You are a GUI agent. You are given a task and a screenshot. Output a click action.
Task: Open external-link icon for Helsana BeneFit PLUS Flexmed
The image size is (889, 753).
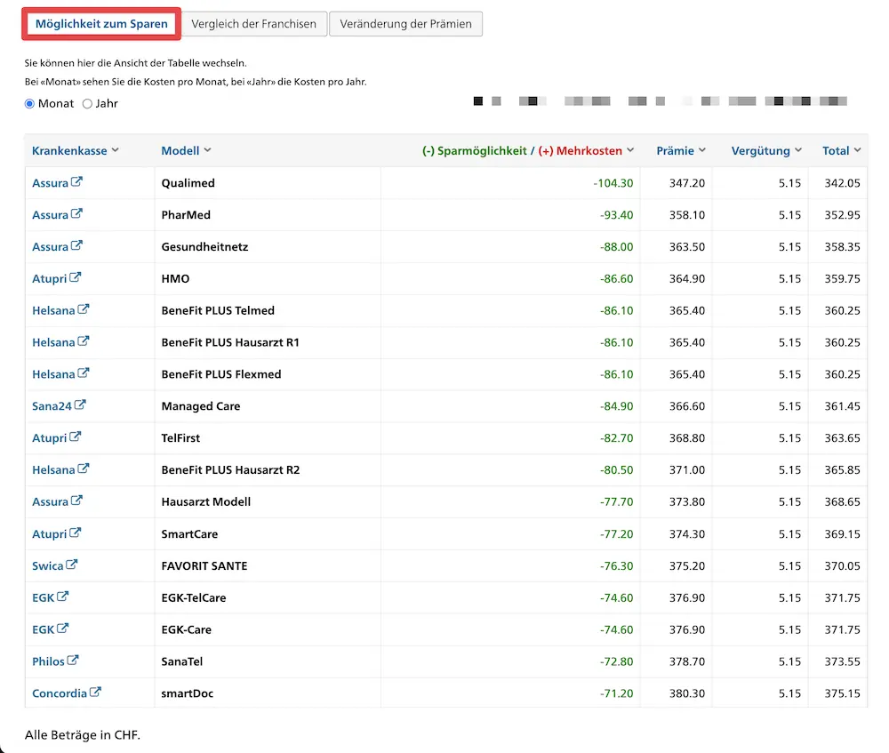[84, 373]
